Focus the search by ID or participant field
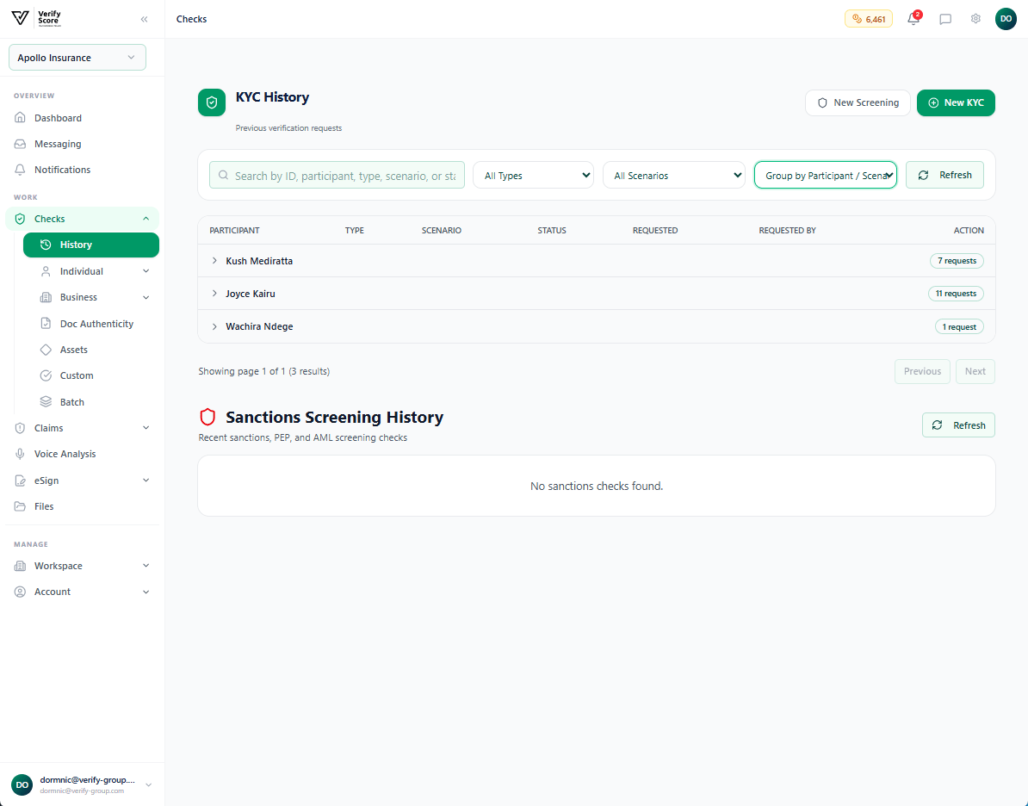 pos(337,175)
